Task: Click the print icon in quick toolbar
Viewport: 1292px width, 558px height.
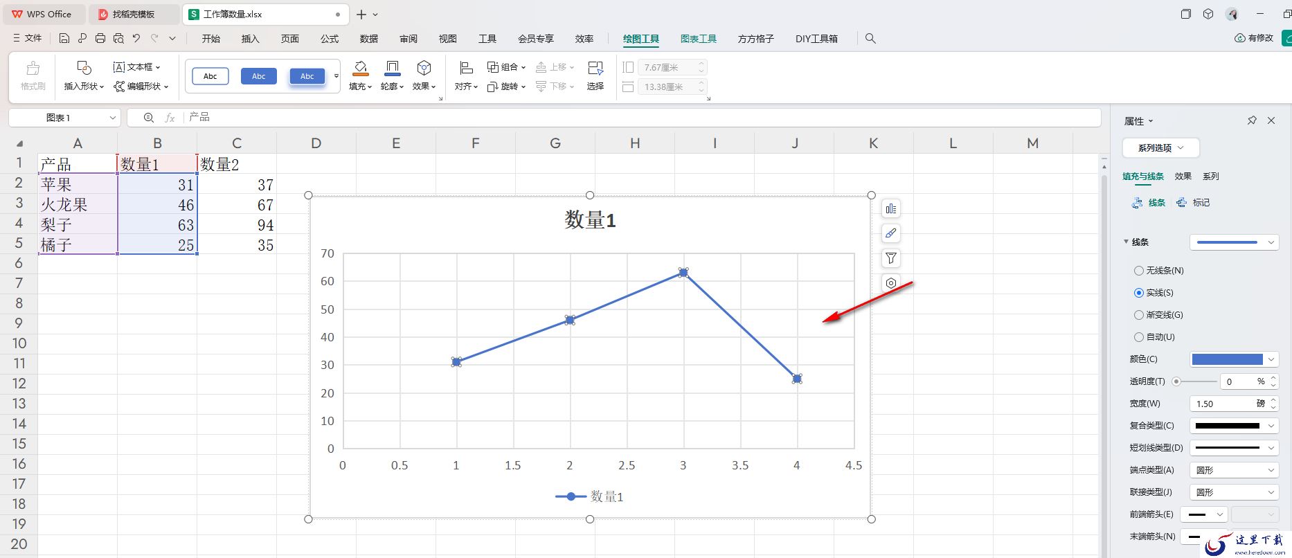Action: click(100, 39)
